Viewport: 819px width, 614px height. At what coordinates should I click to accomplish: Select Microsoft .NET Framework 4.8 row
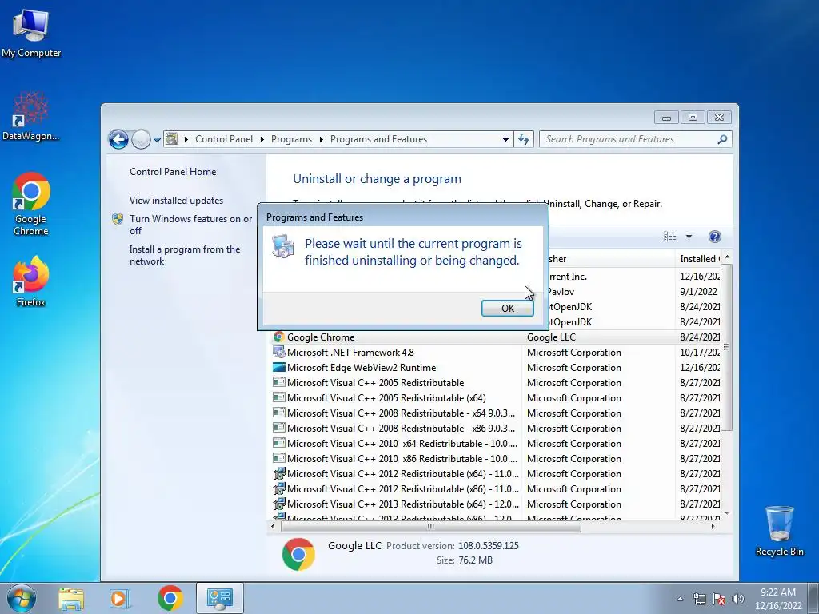pyautogui.click(x=495, y=353)
